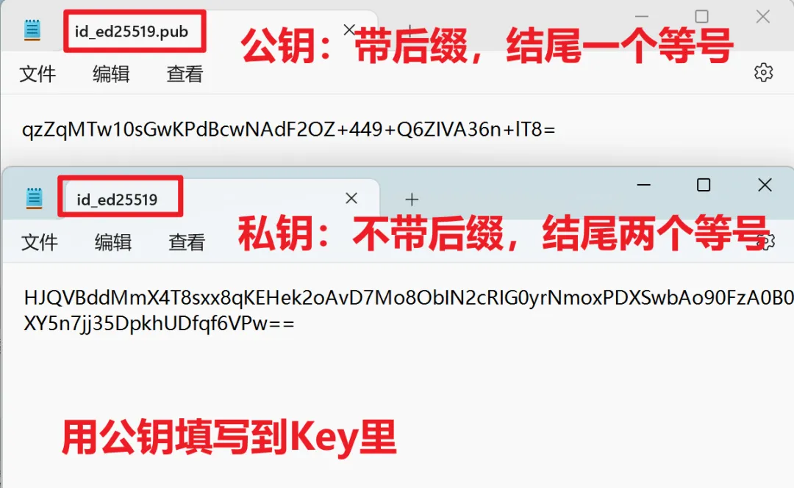794x488 pixels.
Task: Click the Notepad app icon beside the id_ed25519.pub tab
Action: [32, 30]
